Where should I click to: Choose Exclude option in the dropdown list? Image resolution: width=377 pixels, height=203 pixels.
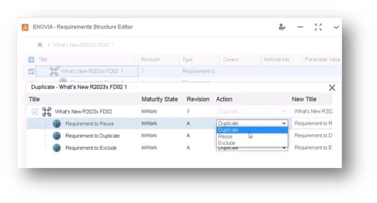252,143
